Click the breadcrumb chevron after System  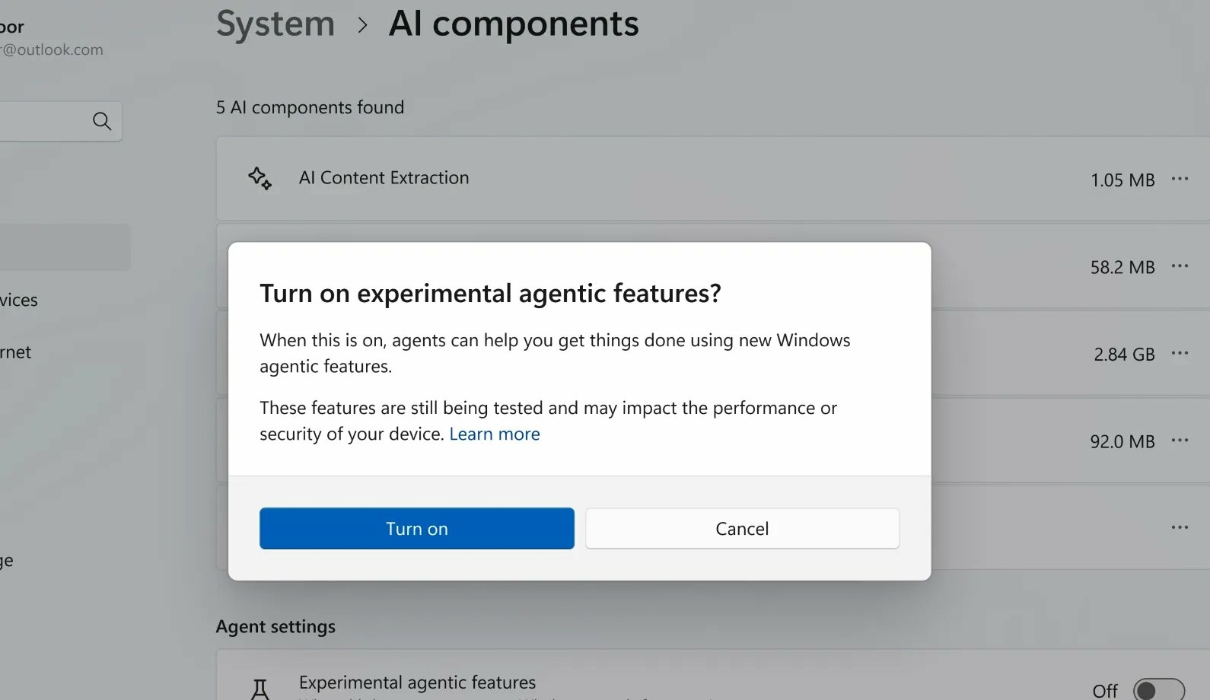pyautogui.click(x=362, y=24)
